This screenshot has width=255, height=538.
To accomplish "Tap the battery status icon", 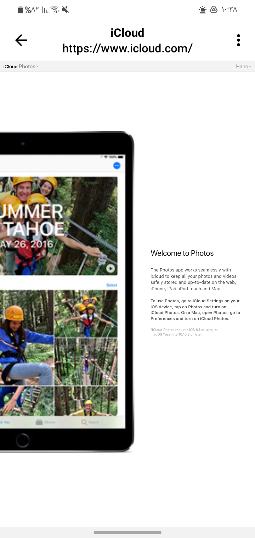I will 21,10.
